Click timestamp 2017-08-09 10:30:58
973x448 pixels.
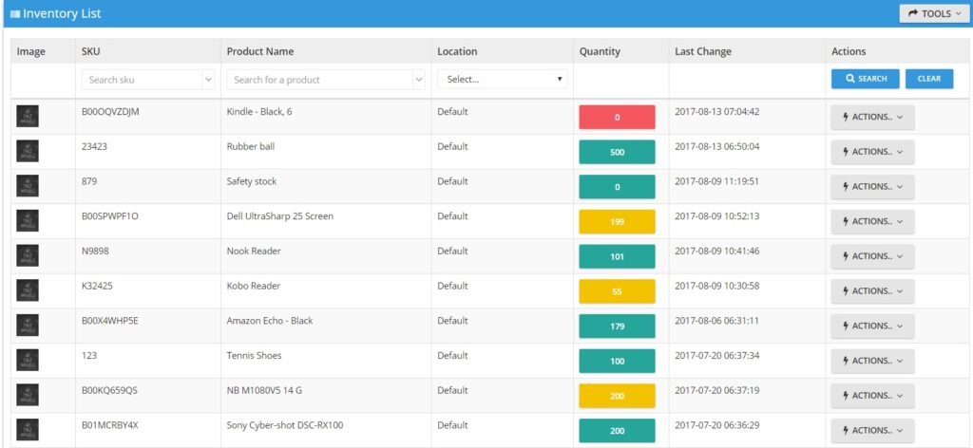tap(716, 286)
